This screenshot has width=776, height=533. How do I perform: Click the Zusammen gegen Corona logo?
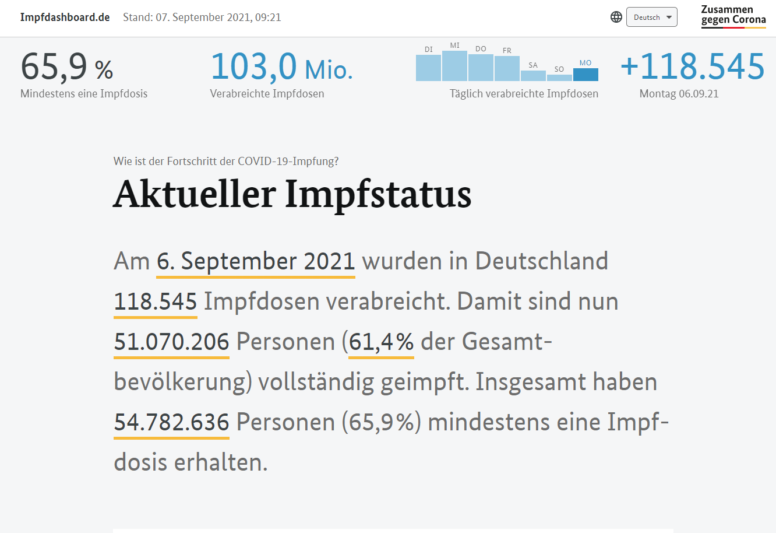click(733, 16)
